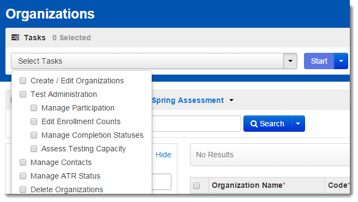Check the Assess Testing Capacity option
The height and width of the screenshot is (202, 358).
click(34, 149)
